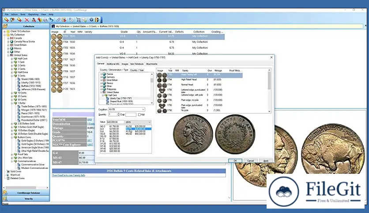Screen dimensions: 369x213
Task: Expand the Client 19 Collection node
Action: point(4,31)
